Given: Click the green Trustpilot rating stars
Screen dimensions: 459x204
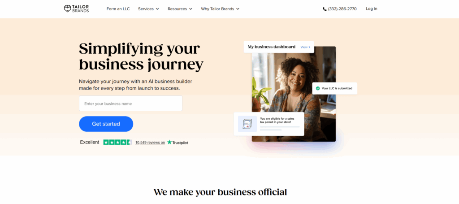Looking at the screenshot, I should [x=118, y=142].
